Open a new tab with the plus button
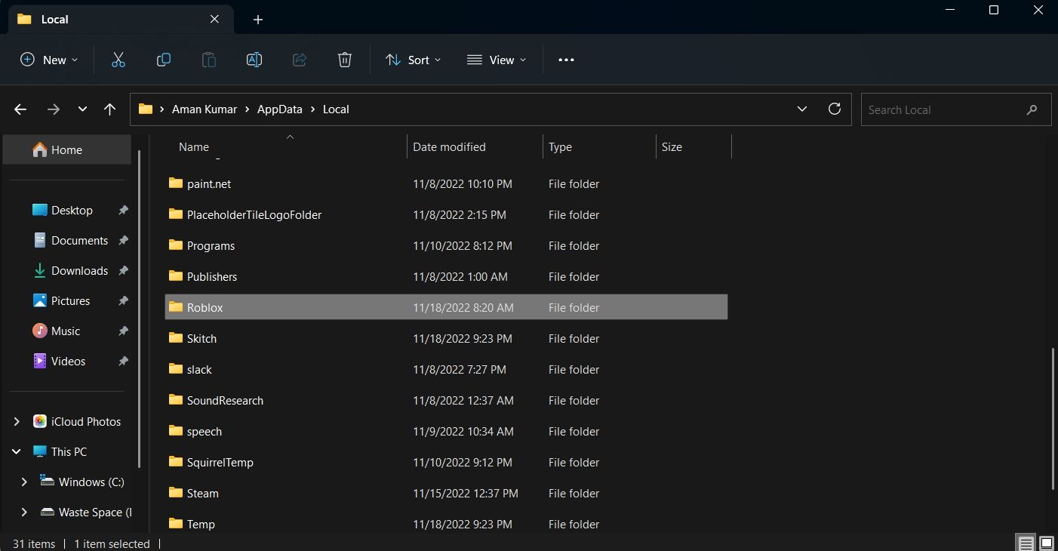Viewport: 1058px width, 551px height. [x=258, y=19]
